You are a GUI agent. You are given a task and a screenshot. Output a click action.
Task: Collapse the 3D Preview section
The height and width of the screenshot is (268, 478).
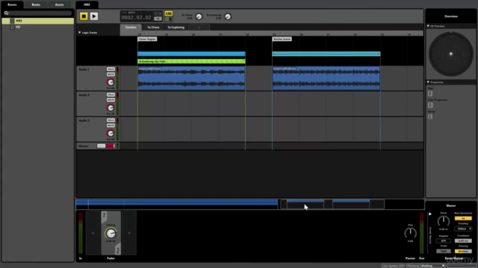pyautogui.click(x=428, y=27)
